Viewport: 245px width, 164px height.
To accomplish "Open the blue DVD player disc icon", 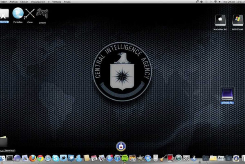I will pyautogui.click(x=148, y=158).
